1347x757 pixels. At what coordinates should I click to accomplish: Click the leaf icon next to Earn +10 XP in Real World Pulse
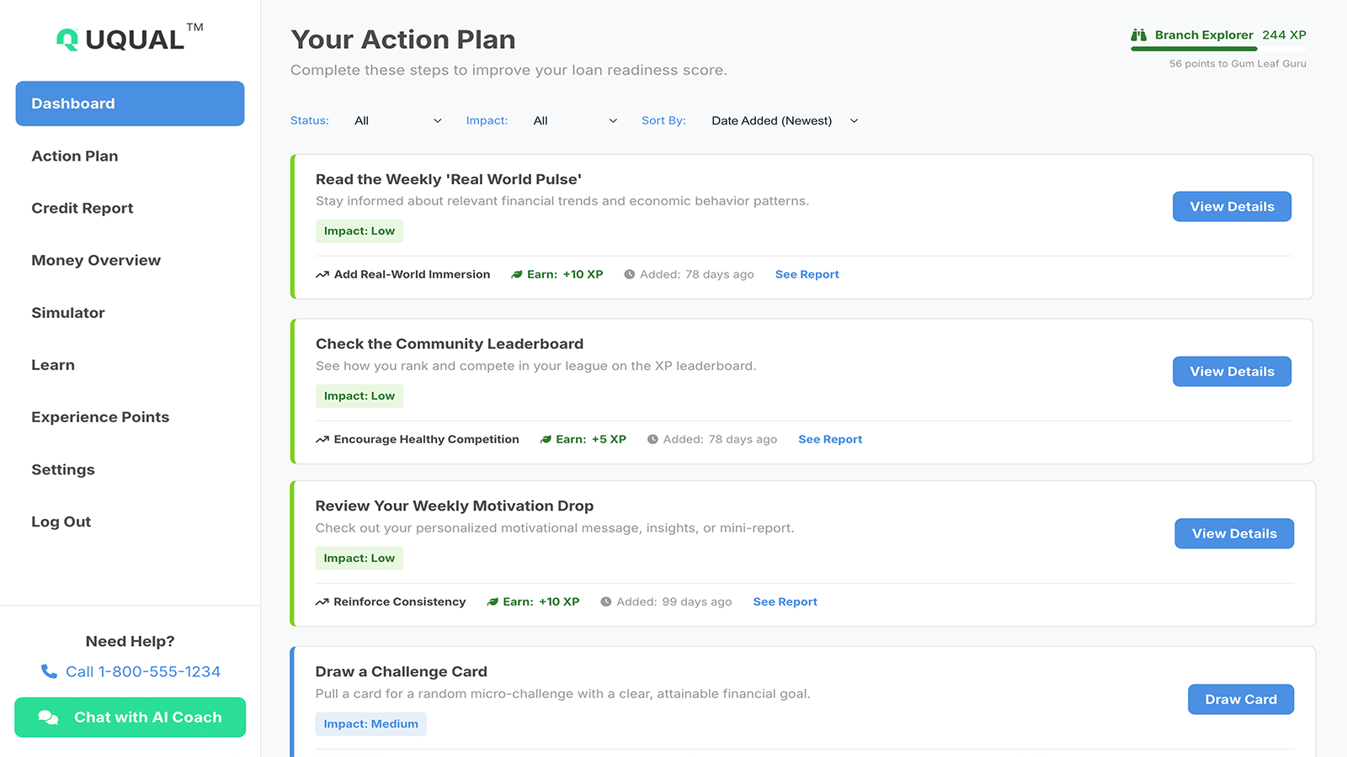tap(517, 275)
